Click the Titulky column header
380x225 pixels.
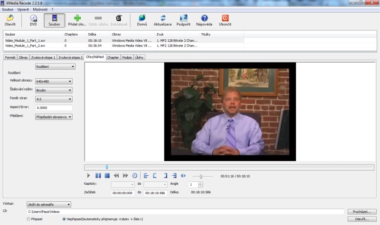[x=221, y=34]
